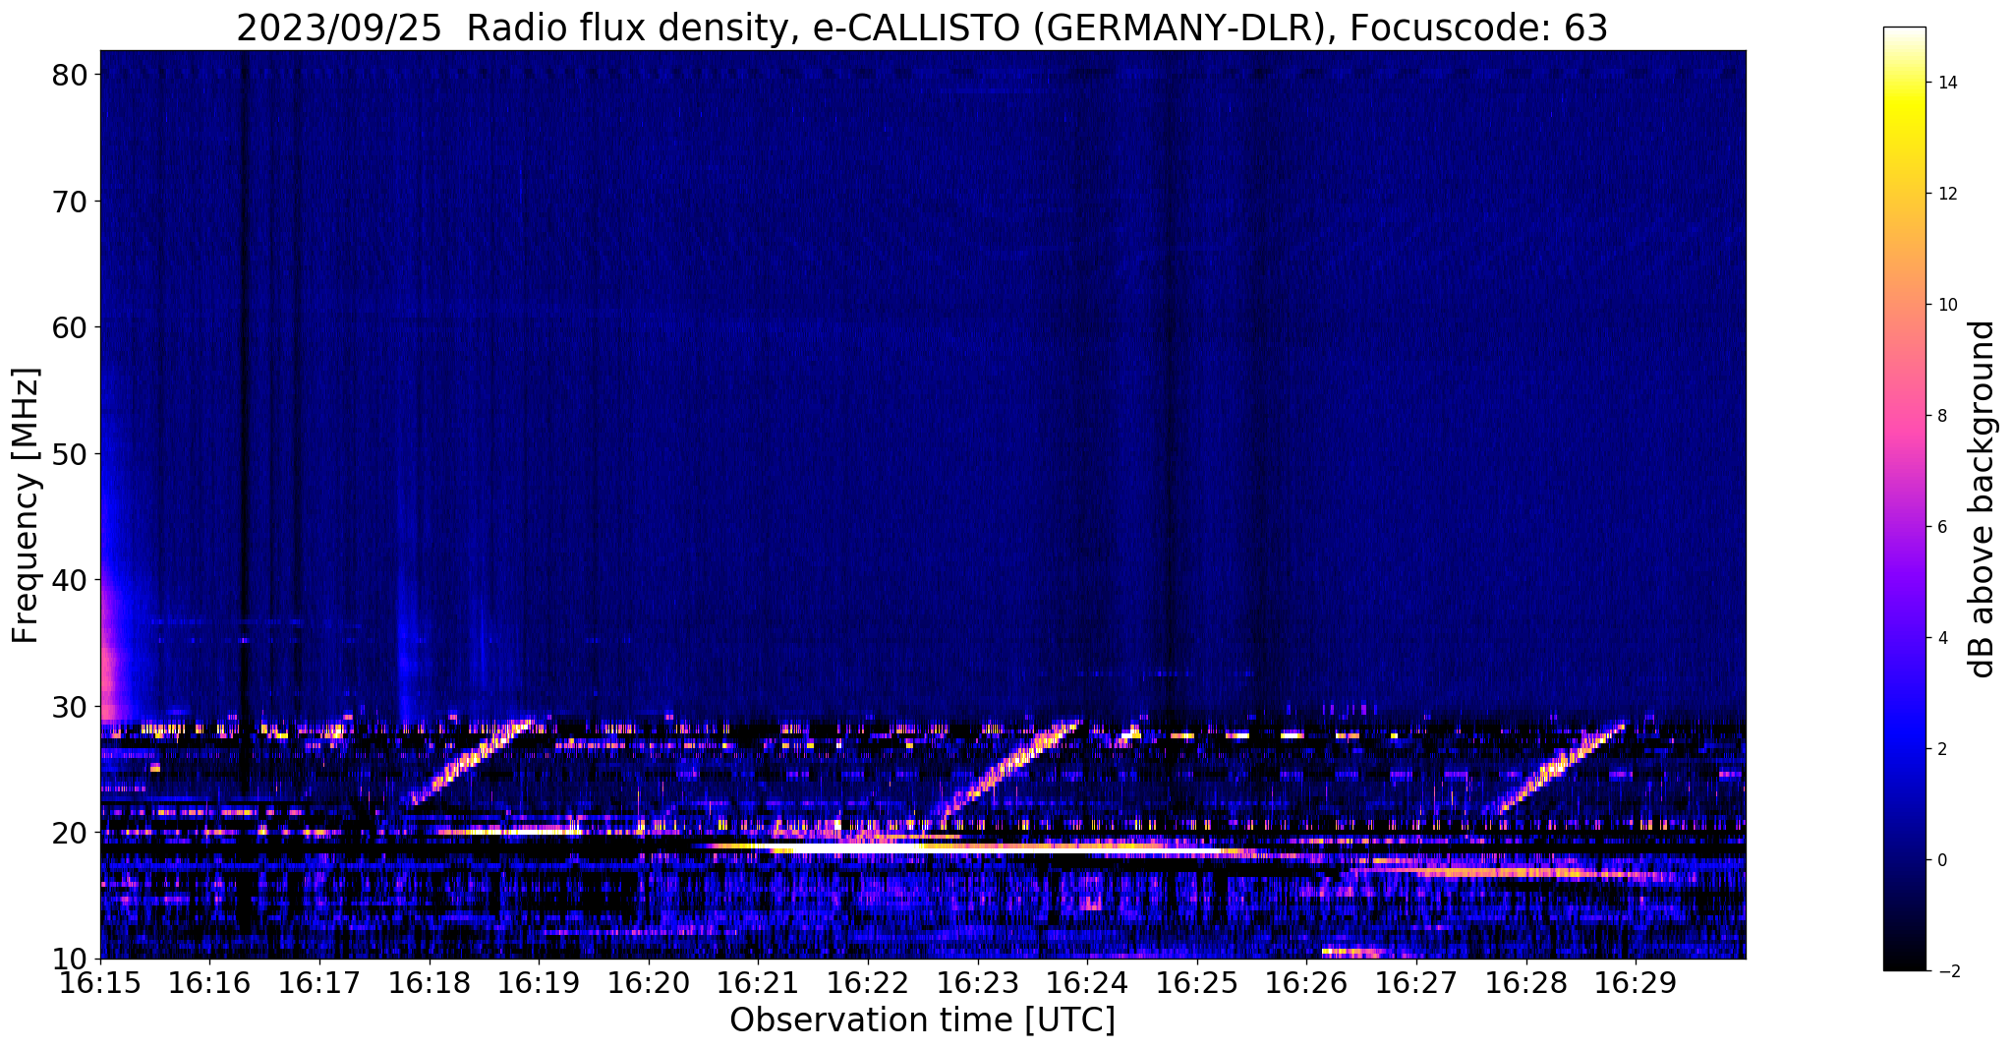The image size is (2012, 1049).
Task: Click the "Observation time [UTC]" x-axis label
Action: tap(922, 1020)
